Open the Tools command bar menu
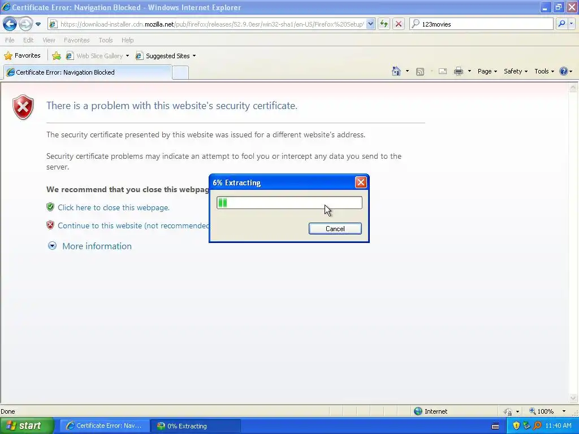The height and width of the screenshot is (434, 579). [545, 71]
